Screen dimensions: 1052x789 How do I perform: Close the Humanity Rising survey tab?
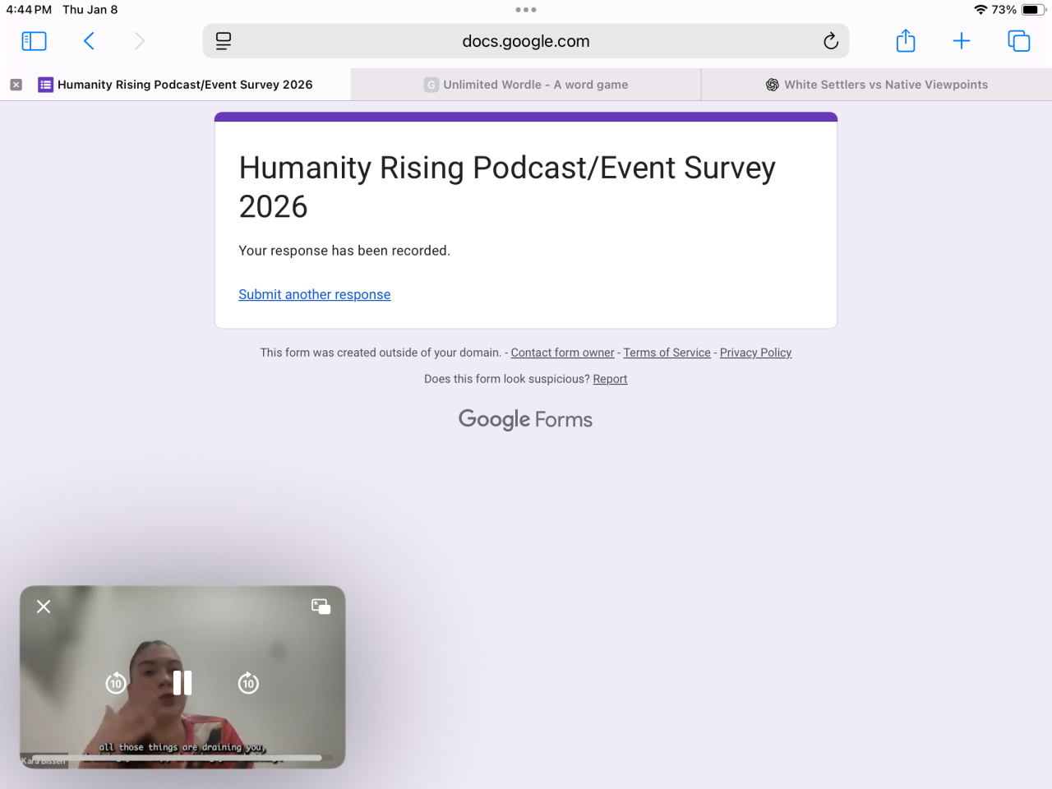[16, 85]
